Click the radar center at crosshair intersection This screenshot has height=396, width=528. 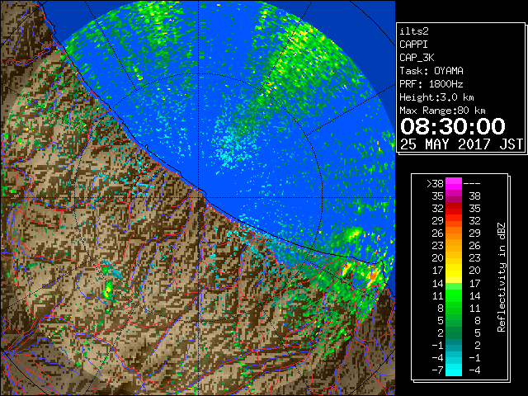tap(198, 197)
